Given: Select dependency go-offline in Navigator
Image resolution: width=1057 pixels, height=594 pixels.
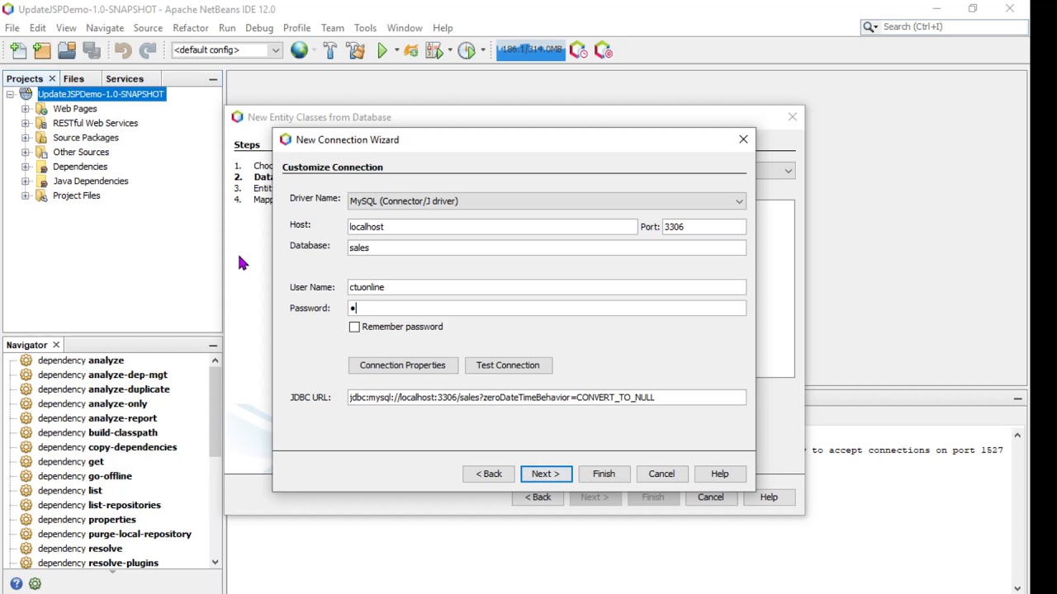Looking at the screenshot, I should click(x=84, y=476).
